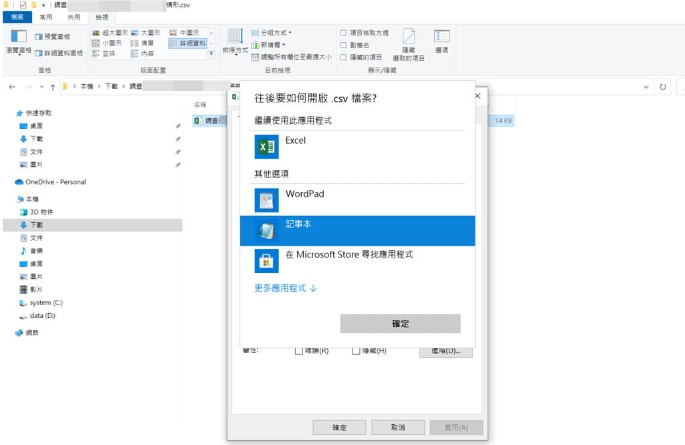This screenshot has width=685, height=445.
Task: Open 音樂 folder in sidebar
Action: point(31,251)
